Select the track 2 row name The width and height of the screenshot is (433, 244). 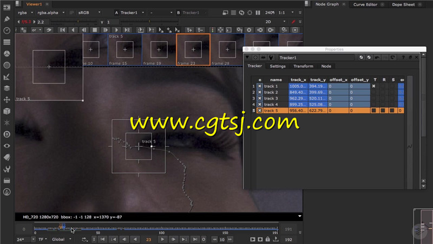(x=271, y=92)
